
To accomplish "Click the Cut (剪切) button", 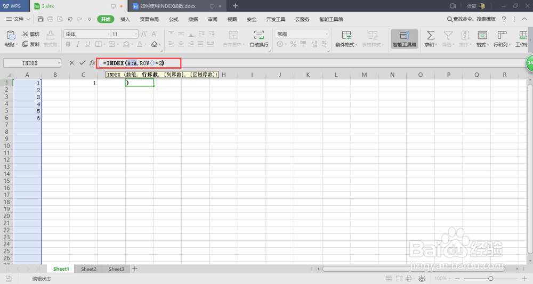I will click(x=31, y=34).
